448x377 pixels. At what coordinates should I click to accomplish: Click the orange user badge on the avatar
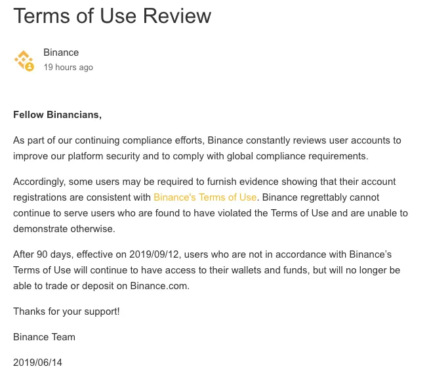(x=30, y=67)
